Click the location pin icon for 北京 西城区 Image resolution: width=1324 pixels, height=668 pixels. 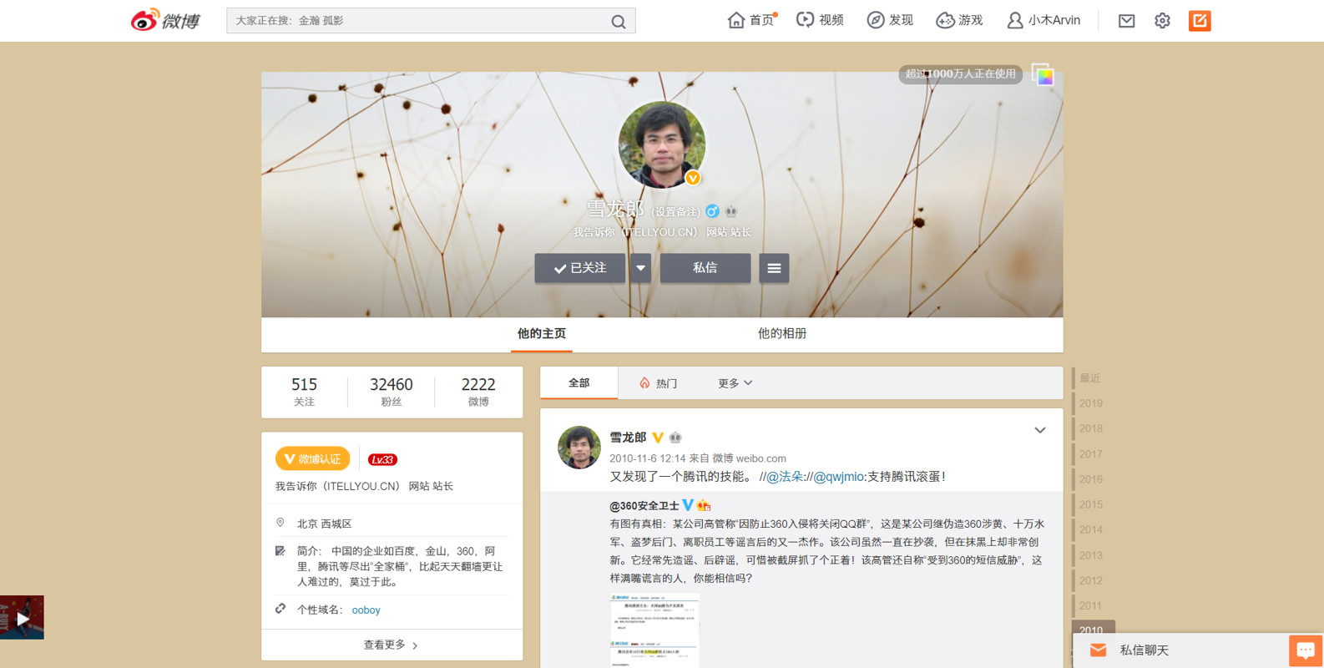point(280,523)
